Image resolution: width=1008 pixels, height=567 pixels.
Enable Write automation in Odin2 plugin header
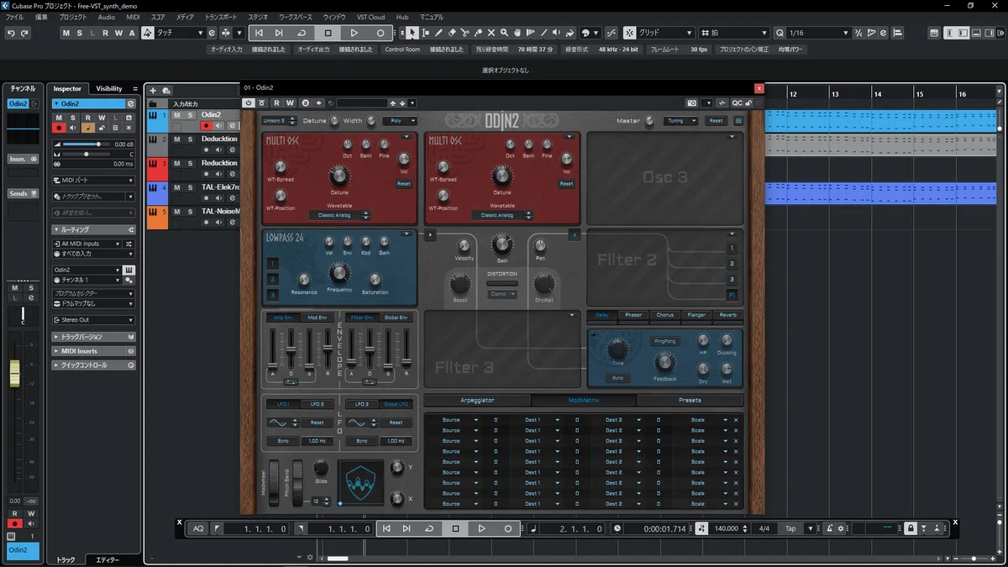point(290,102)
